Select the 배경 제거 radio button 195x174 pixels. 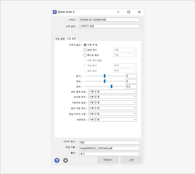tap(85, 50)
